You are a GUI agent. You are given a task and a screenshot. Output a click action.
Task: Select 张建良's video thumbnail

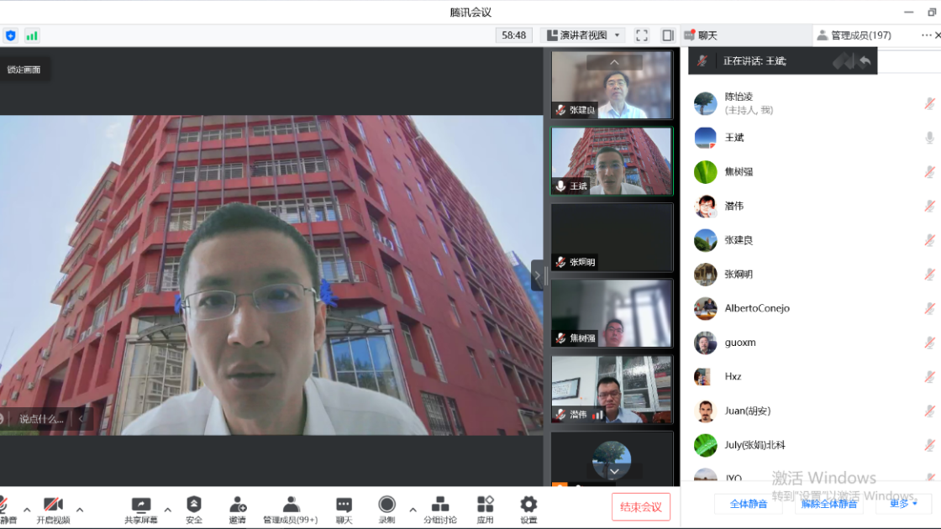coord(612,86)
